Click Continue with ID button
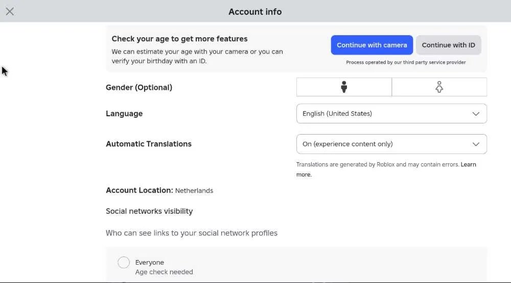Viewport: 511px width, 283px height. point(449,45)
